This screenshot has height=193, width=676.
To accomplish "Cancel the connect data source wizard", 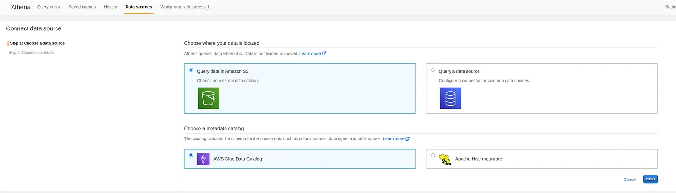I will 630,179.
